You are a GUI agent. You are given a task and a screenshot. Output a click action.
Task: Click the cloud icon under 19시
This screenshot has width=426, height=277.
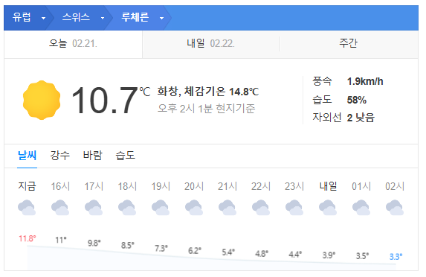[x=161, y=208]
